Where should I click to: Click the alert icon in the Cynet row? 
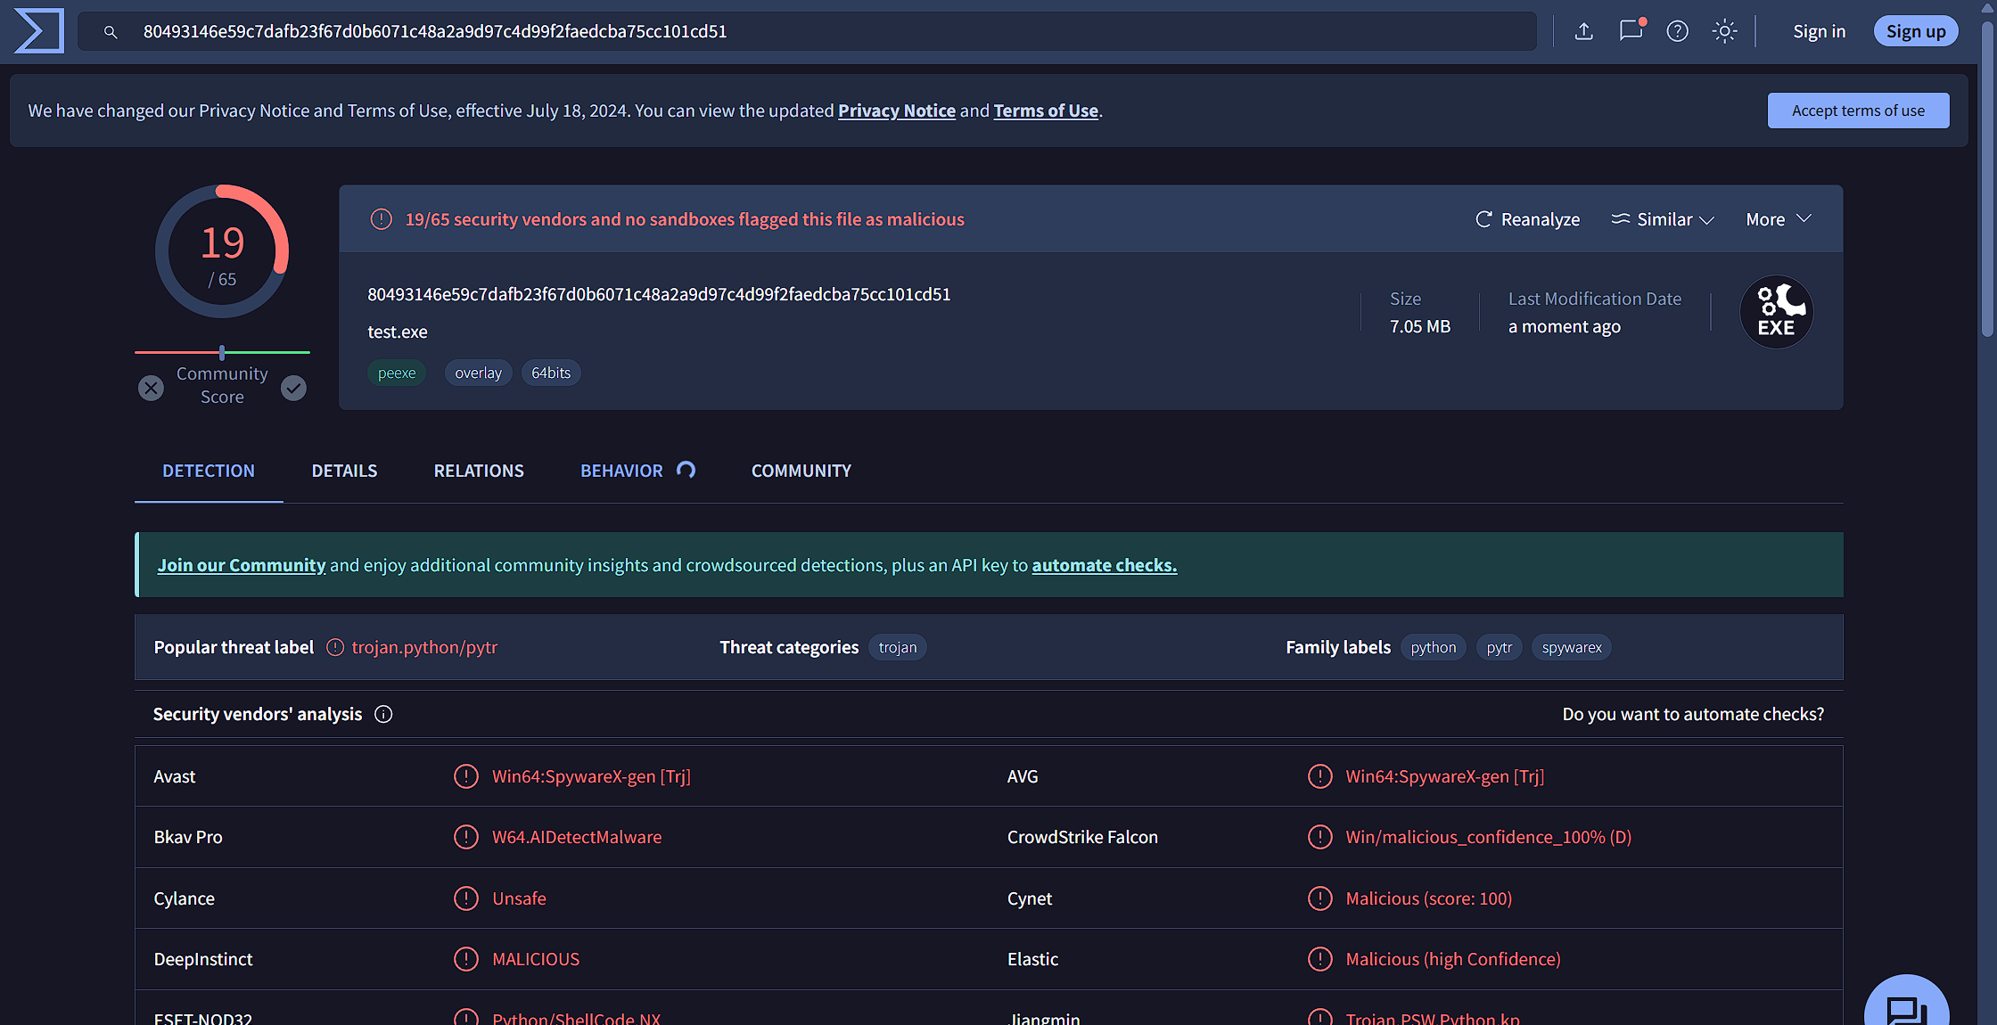coord(1319,898)
